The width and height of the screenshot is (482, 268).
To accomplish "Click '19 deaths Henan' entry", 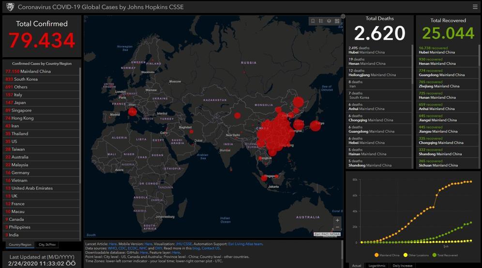I will coord(379,62).
